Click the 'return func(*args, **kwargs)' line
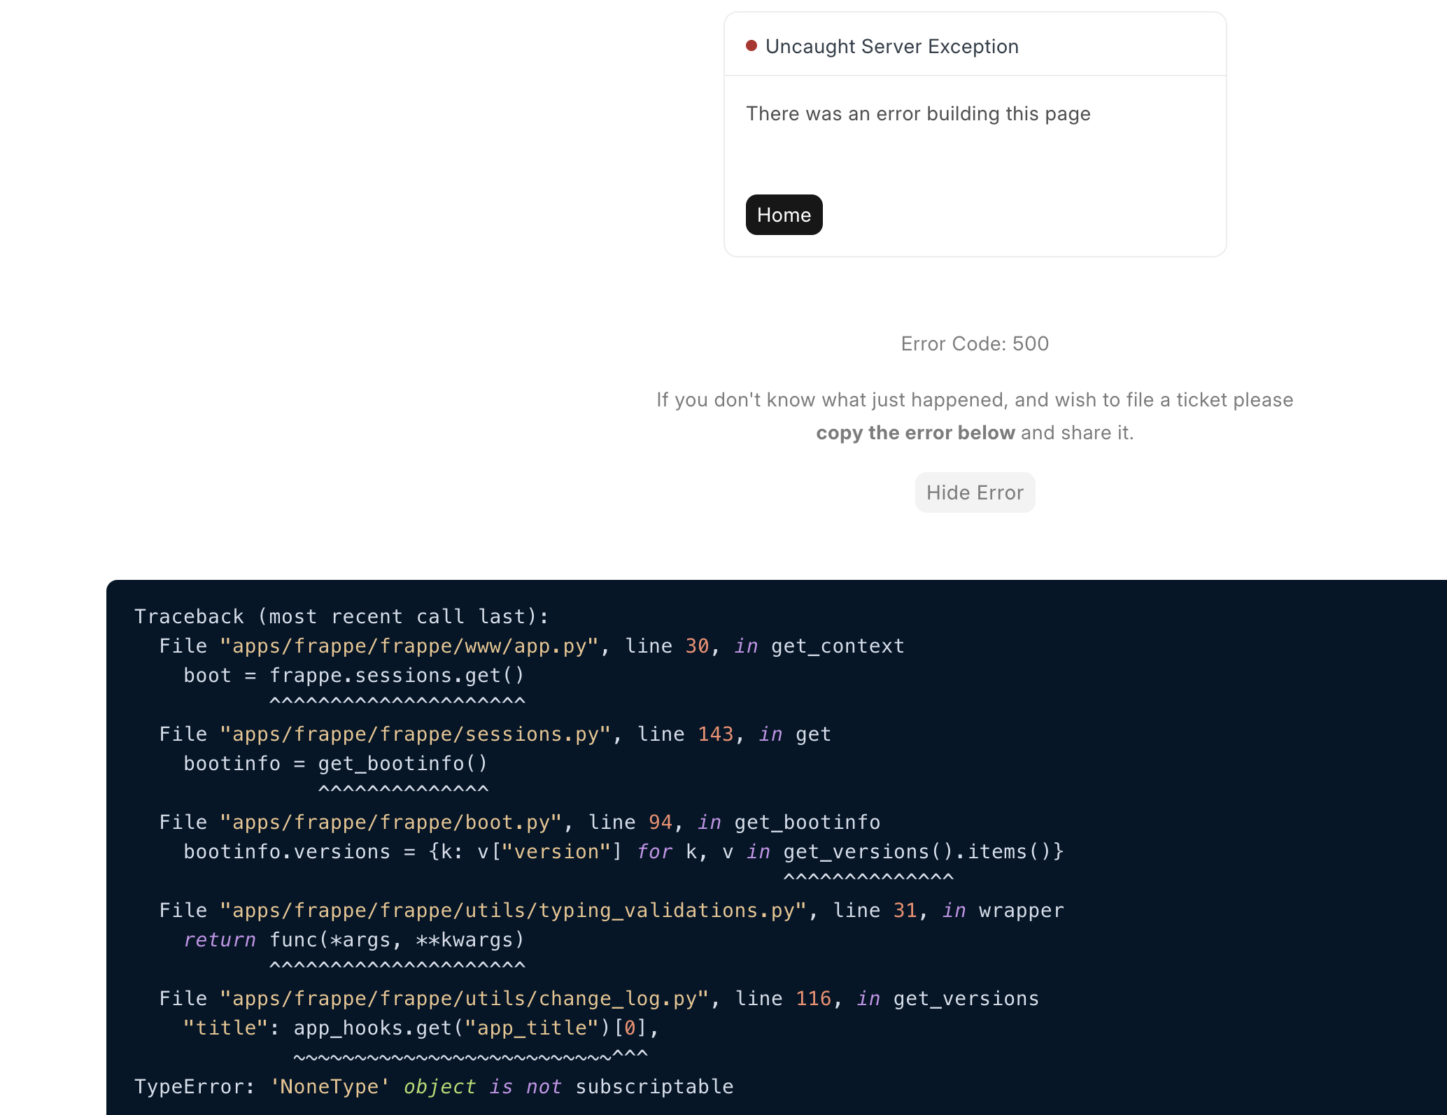The width and height of the screenshot is (1447, 1115). pos(354,939)
